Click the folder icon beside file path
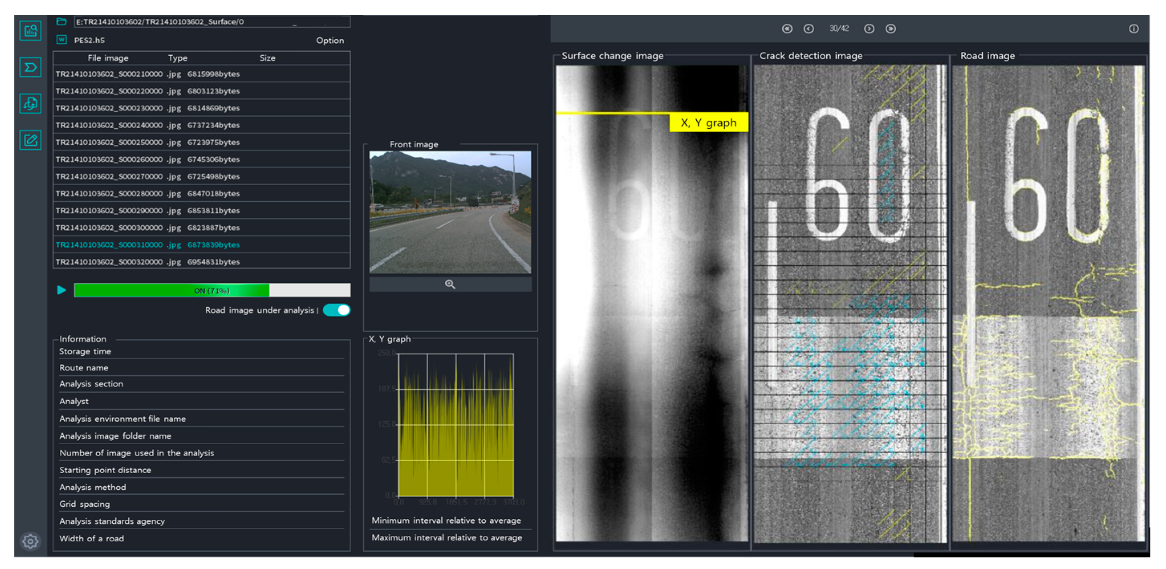 click(x=61, y=21)
